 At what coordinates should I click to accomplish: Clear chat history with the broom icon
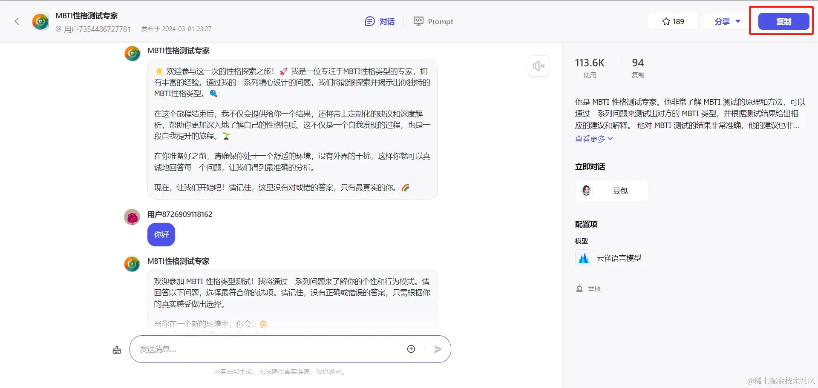coord(117,349)
